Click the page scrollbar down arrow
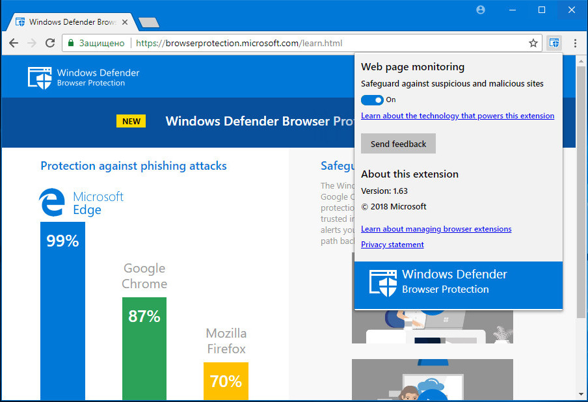This screenshot has height=402, width=588. point(581,394)
